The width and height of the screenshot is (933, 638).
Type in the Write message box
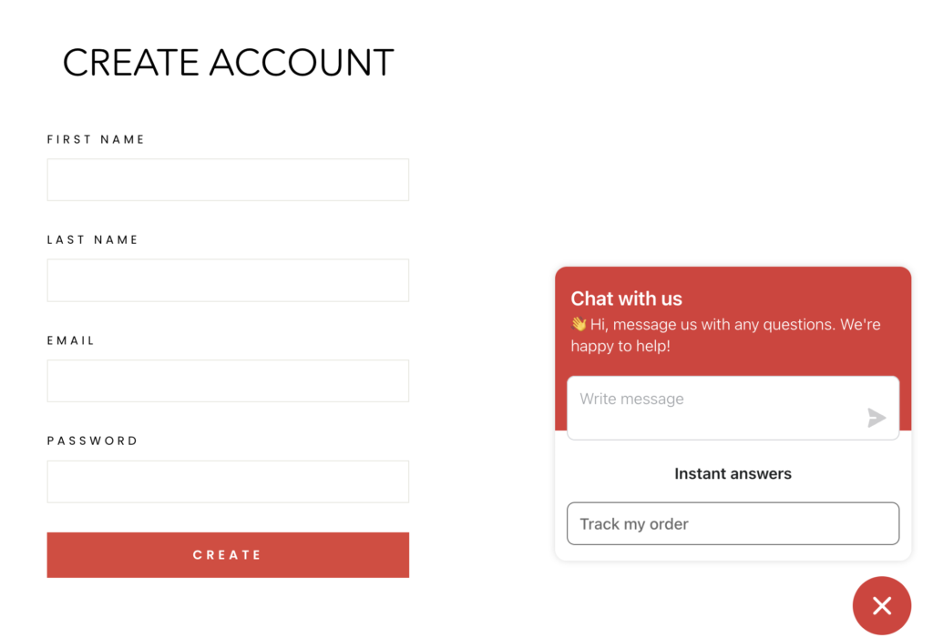click(x=715, y=408)
